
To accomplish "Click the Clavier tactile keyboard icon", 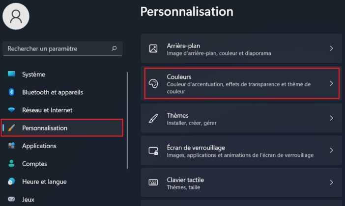I will click(153, 182).
